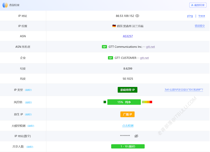Click ISP badge beside GTT Communications Inc.
This screenshot has height=152, width=210.
point(104,47)
